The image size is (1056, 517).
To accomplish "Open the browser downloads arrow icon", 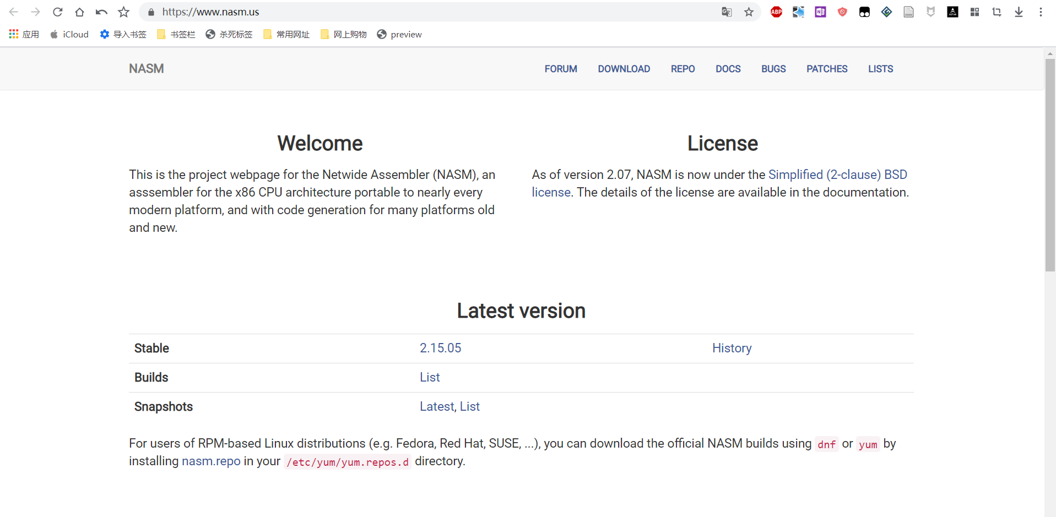I will coord(1019,12).
